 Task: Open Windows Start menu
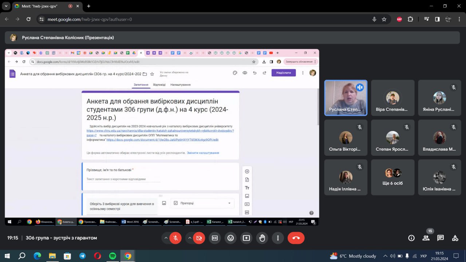(x=7, y=256)
